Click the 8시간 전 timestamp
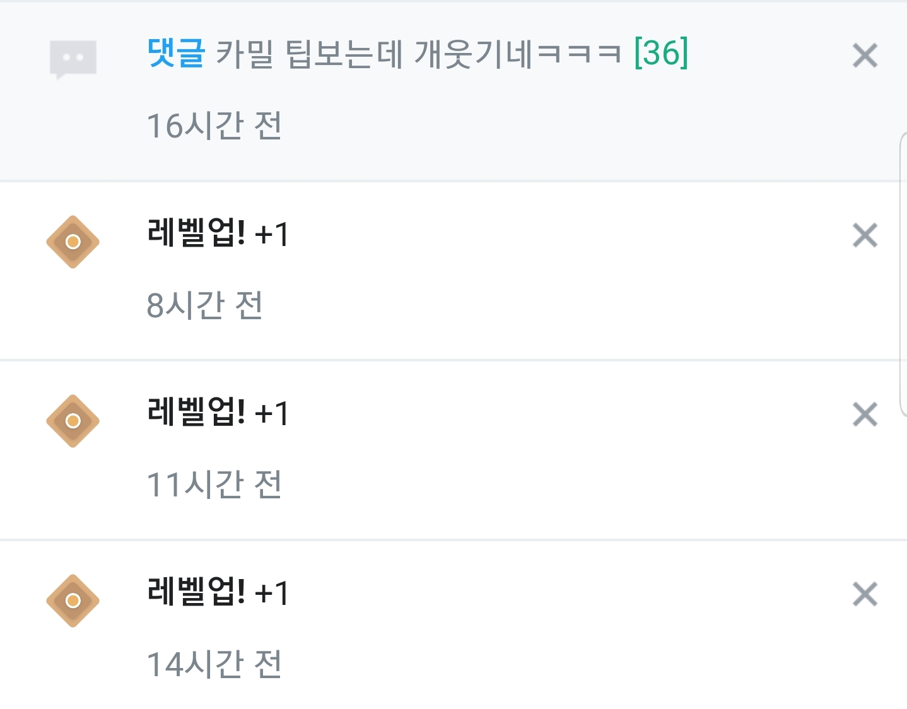This screenshot has height=709, width=907. coord(204,305)
